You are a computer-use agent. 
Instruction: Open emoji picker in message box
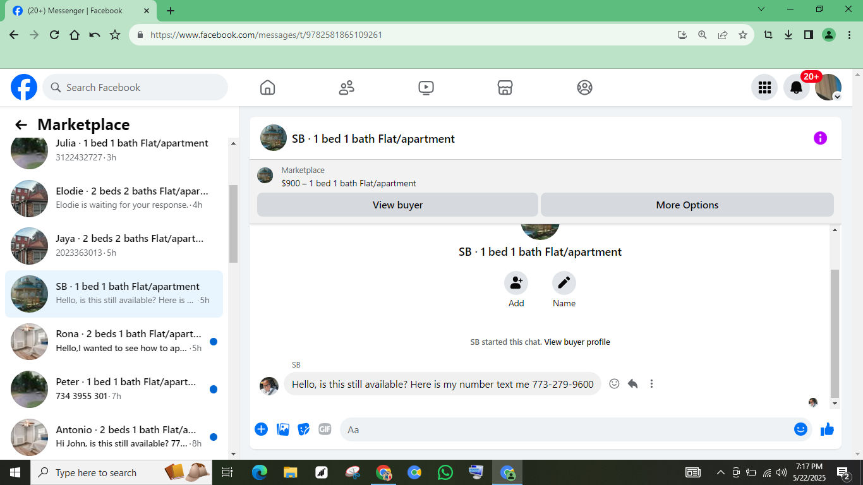point(800,429)
